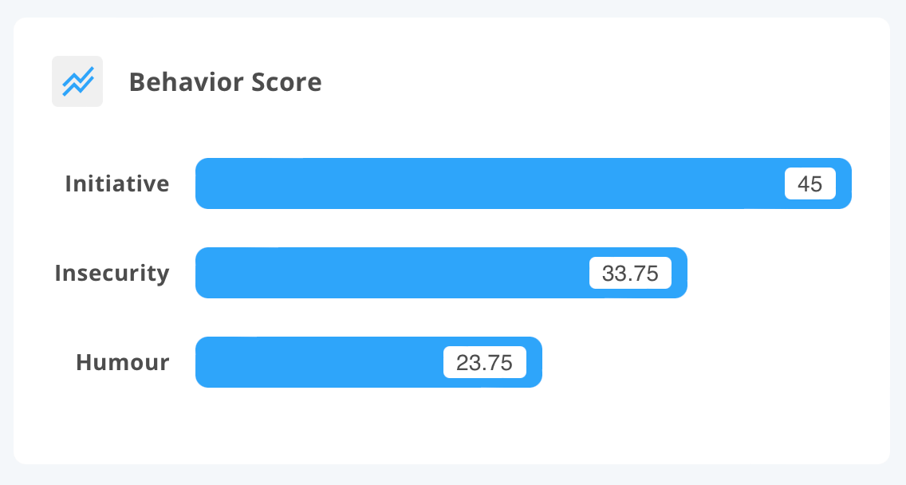This screenshot has width=906, height=485.
Task: Select the Insecurity label
Action: (x=112, y=274)
